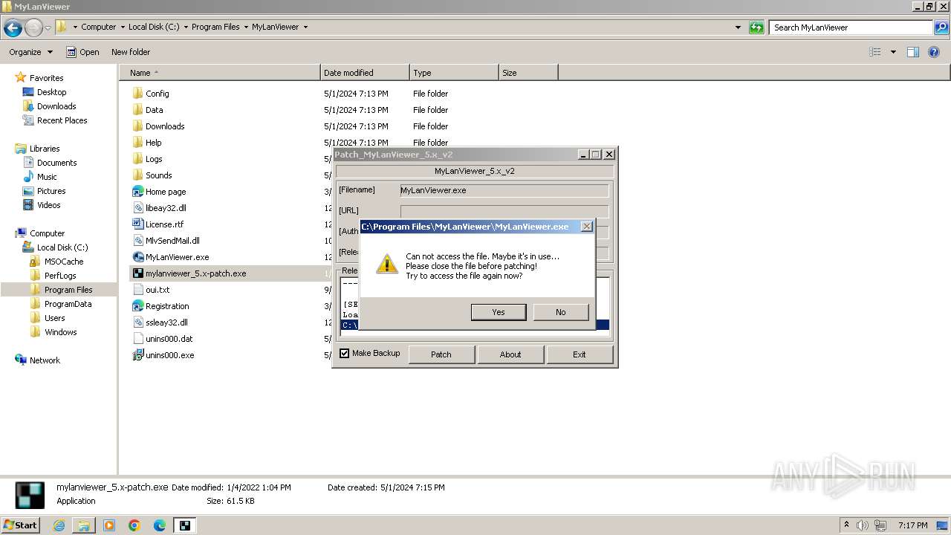This screenshot has height=535, width=951.
Task: Click the Forward navigation arrow
Action: coord(33,27)
